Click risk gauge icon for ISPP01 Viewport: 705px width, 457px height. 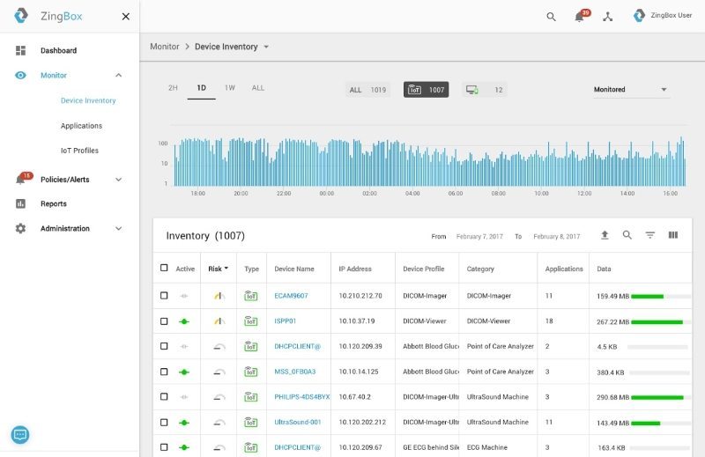219,321
